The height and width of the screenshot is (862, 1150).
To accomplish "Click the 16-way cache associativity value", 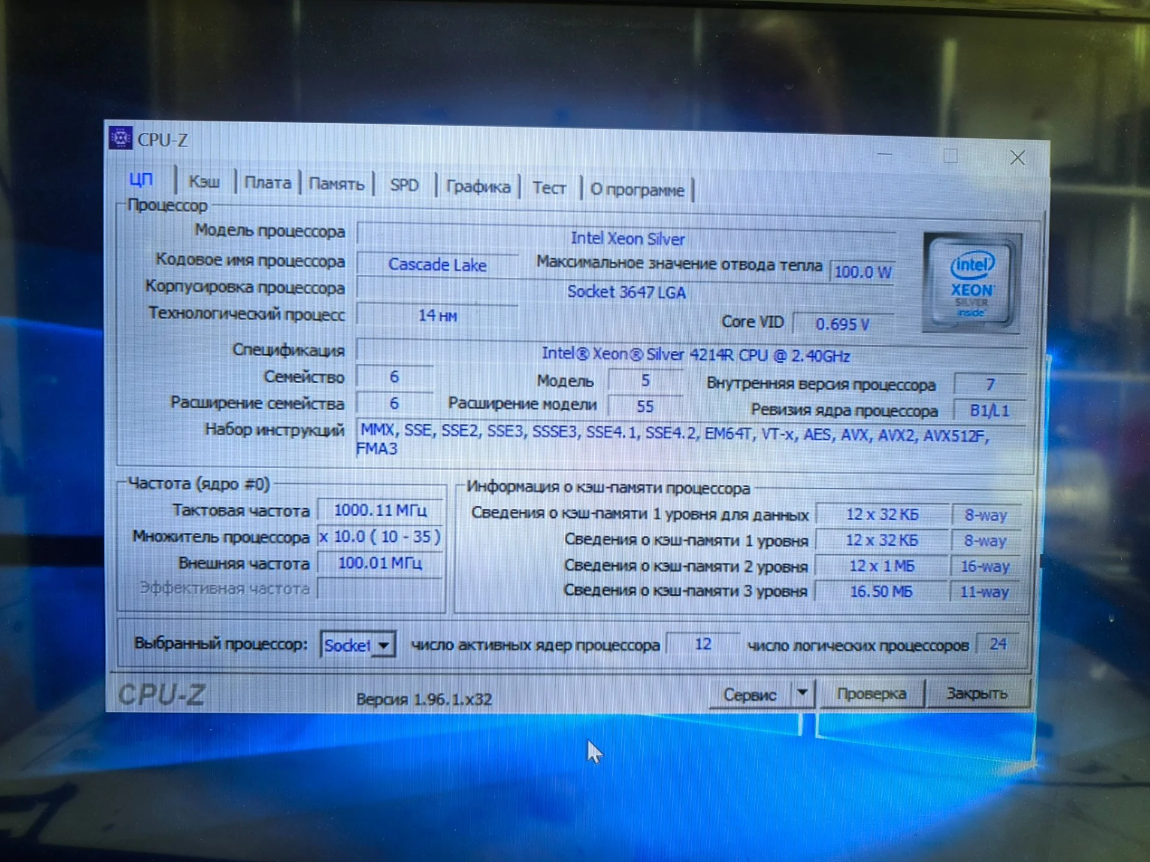I will point(985,566).
